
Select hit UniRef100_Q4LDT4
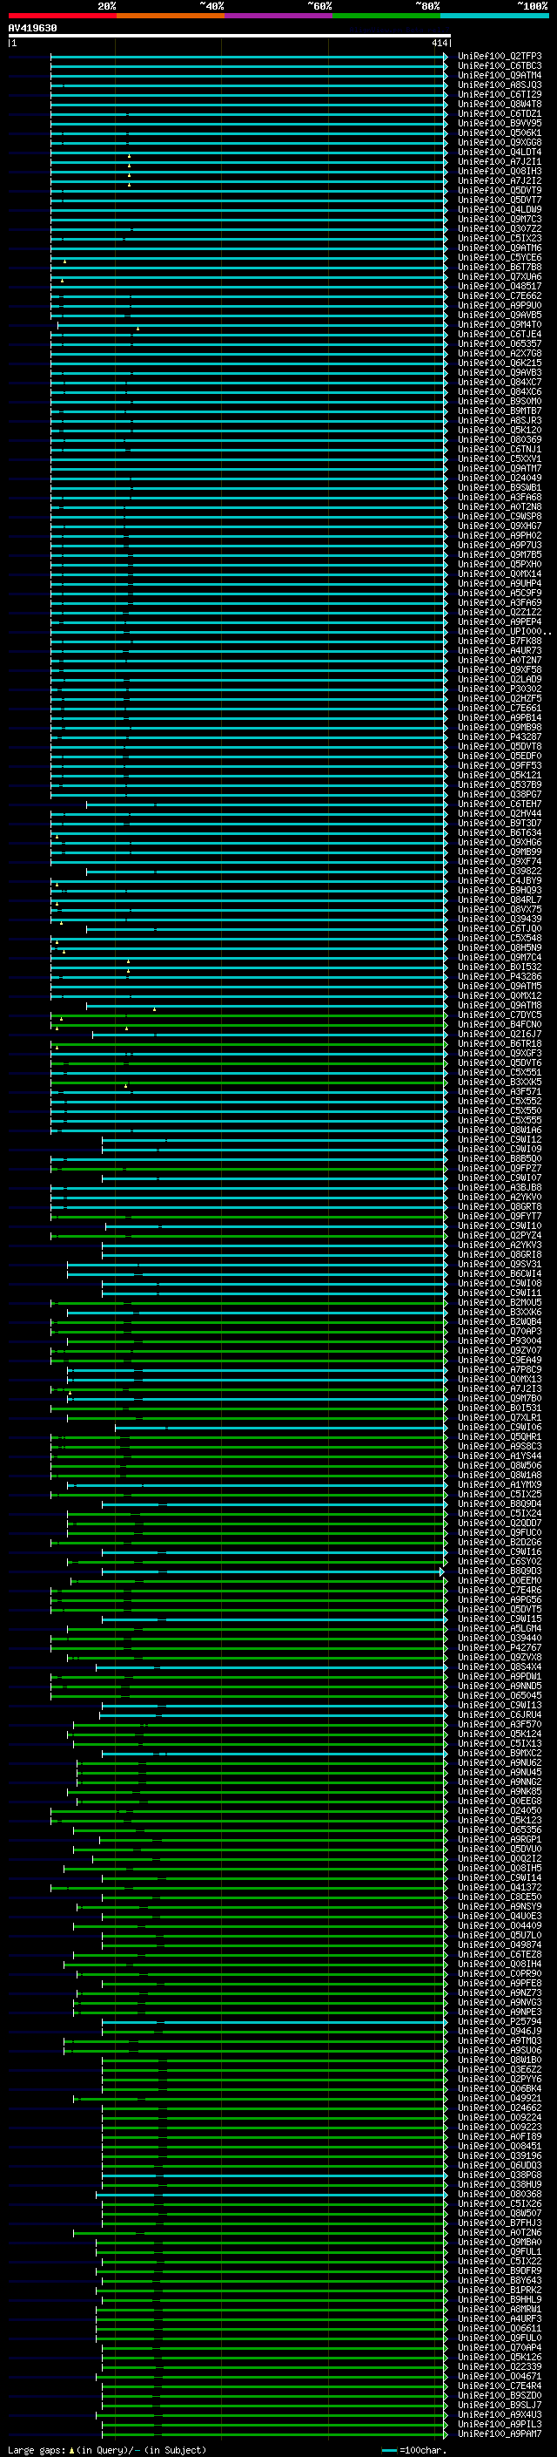(x=500, y=152)
